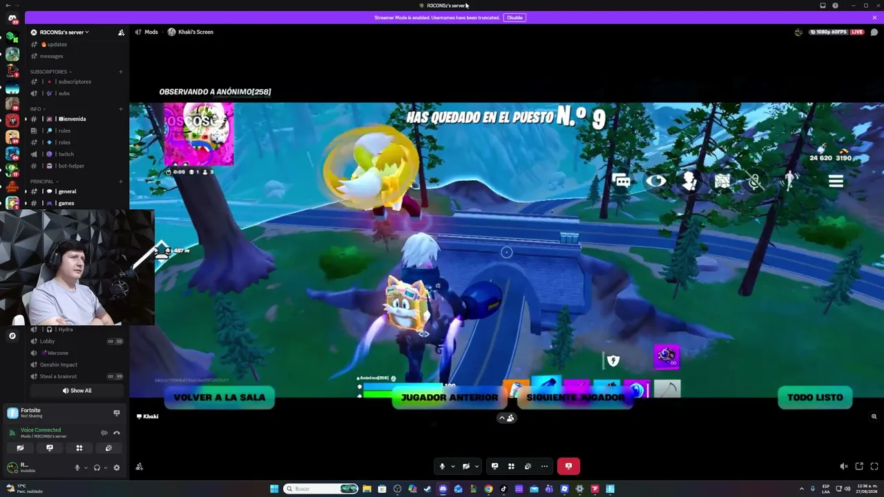The height and width of the screenshot is (497, 884).
Task: Open input device options arrow in user panel
Action: [x=86, y=467]
